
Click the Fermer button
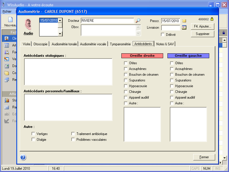point(204,157)
